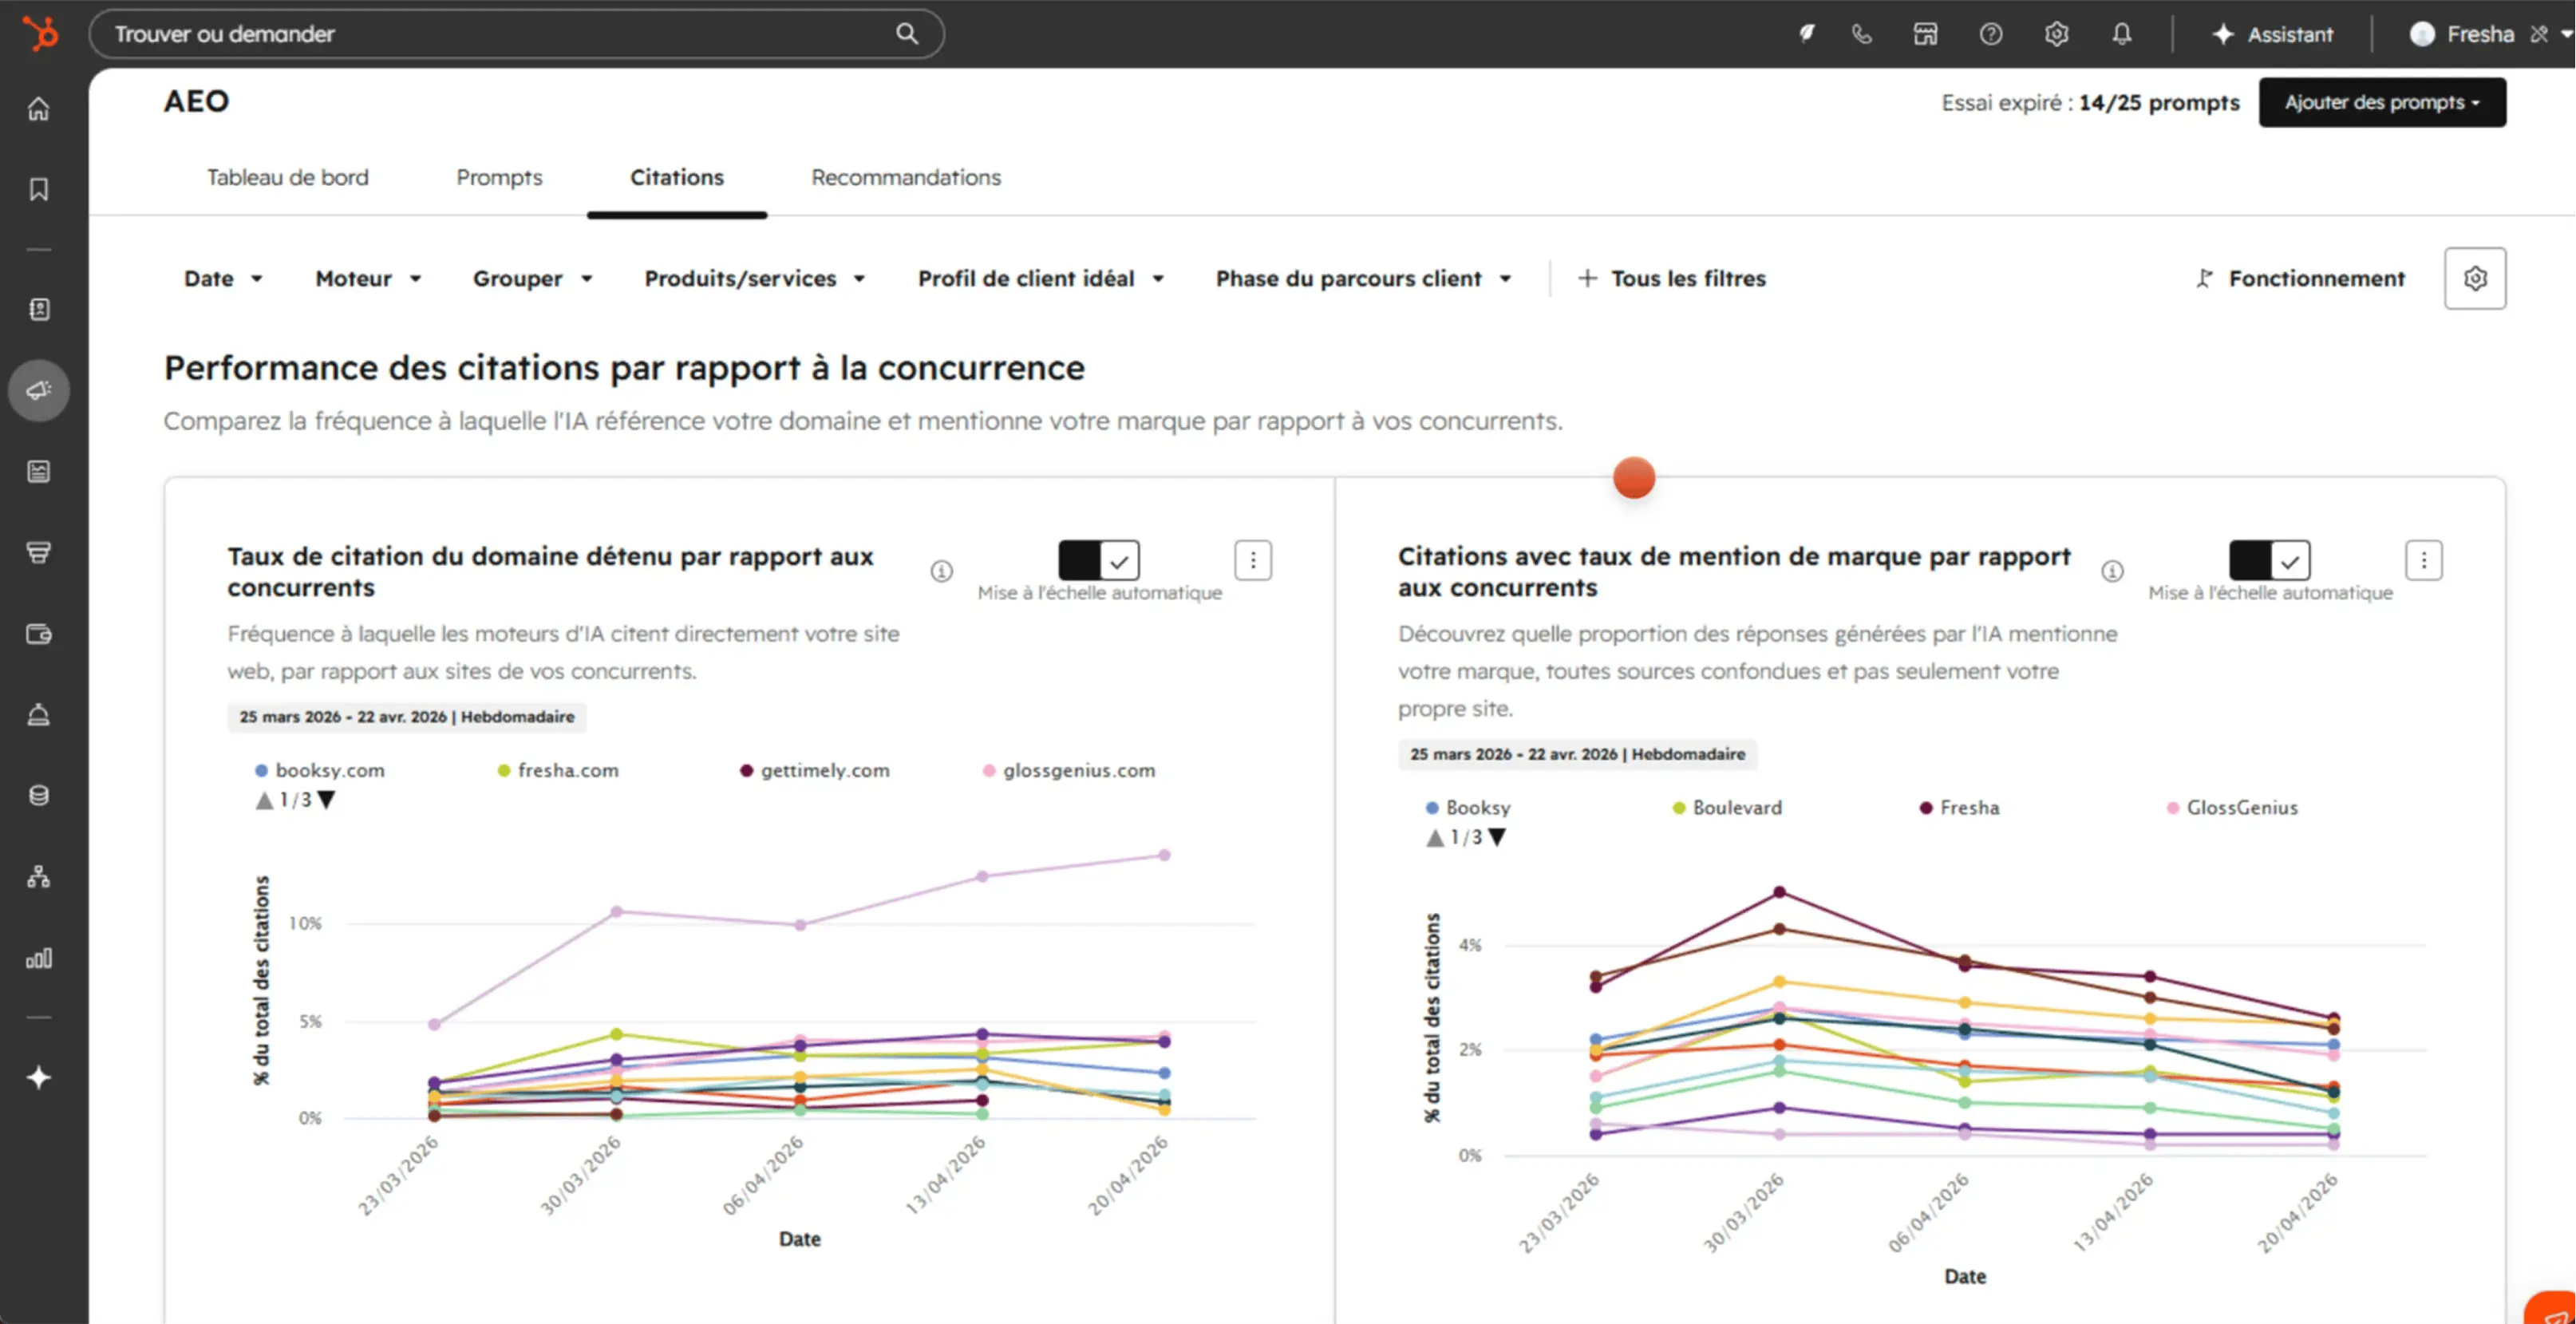
Task: Switch to the Tableau de bord tab
Action: point(288,177)
